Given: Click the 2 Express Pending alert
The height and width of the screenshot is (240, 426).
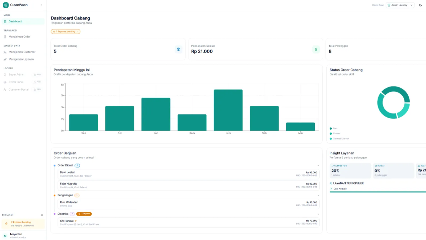Looking at the screenshot, I should 23,224.
